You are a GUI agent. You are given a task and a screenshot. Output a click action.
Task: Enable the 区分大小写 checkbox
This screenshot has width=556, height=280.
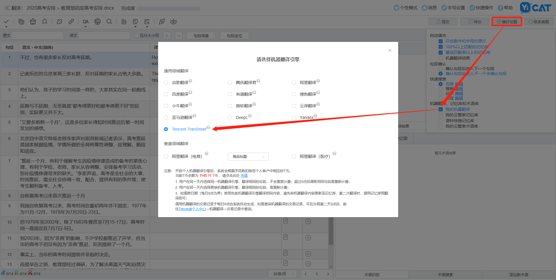pyautogui.click(x=136, y=35)
